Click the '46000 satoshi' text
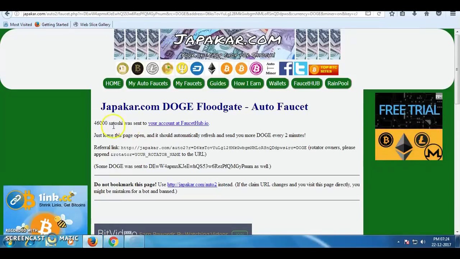460x259 pixels. coord(108,123)
